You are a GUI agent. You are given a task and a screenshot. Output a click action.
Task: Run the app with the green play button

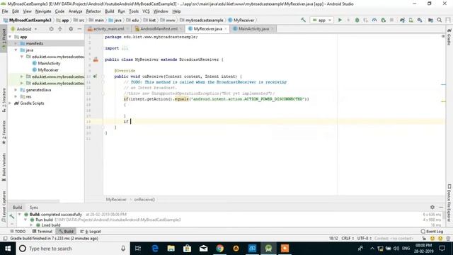point(340,20)
